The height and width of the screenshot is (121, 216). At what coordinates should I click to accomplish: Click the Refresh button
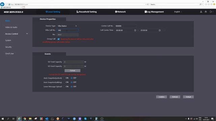(x=175, y=97)
